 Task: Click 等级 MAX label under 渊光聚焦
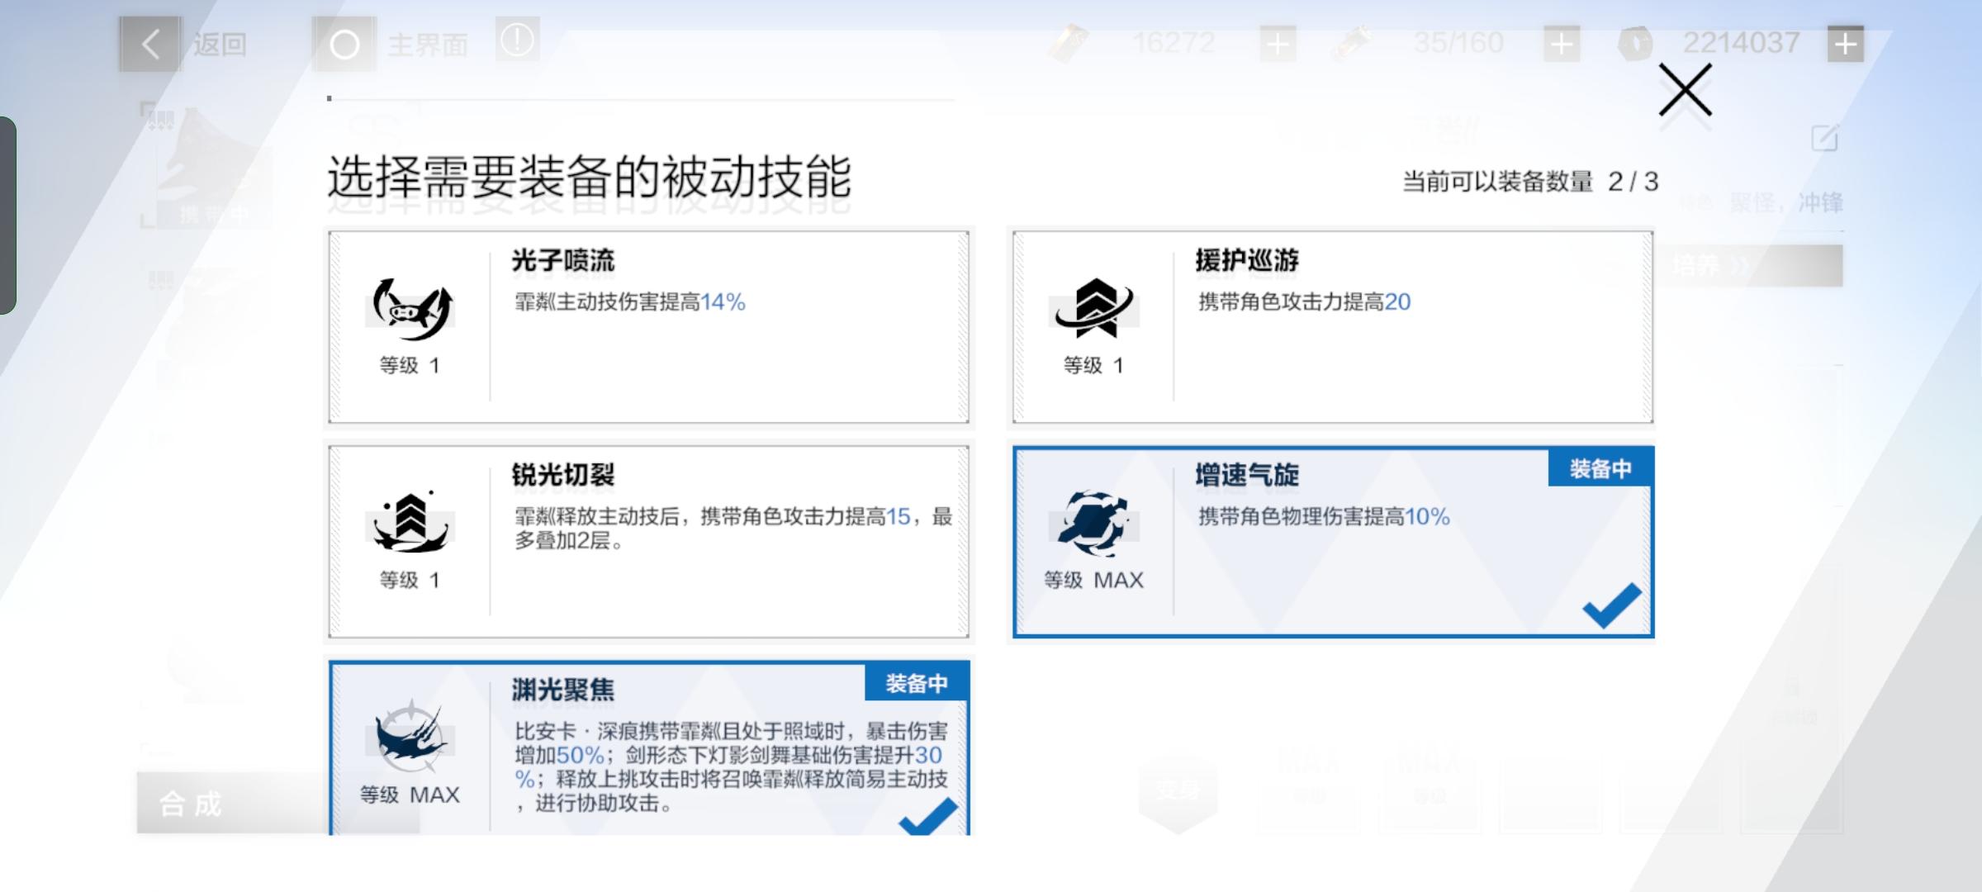pos(410,795)
